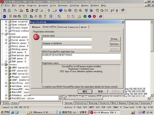This screenshot has width=154, height=115.
Task: Click the yellow diamond warning toolbar icon
Action: 36,16
